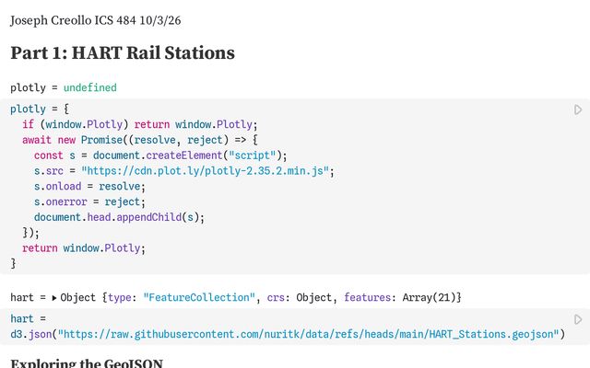Run the plotly cell with its play icon

point(578,109)
